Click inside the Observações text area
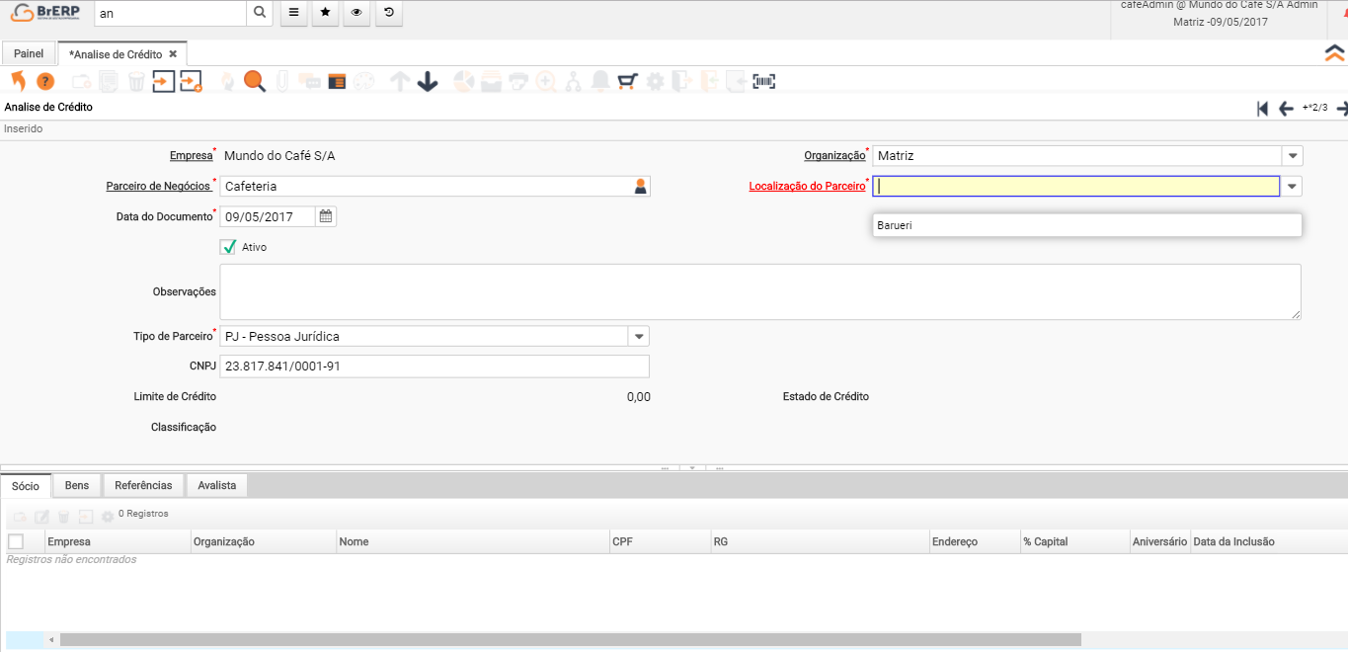Viewport: 1348px width, 652px height. click(759, 291)
